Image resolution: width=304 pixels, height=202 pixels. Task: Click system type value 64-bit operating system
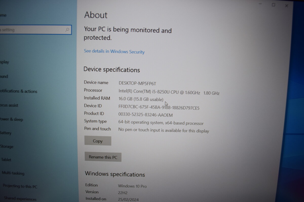point(161,123)
